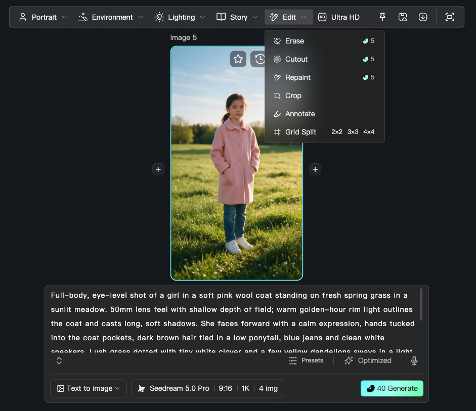Click the Presets sliders icon

(293, 360)
